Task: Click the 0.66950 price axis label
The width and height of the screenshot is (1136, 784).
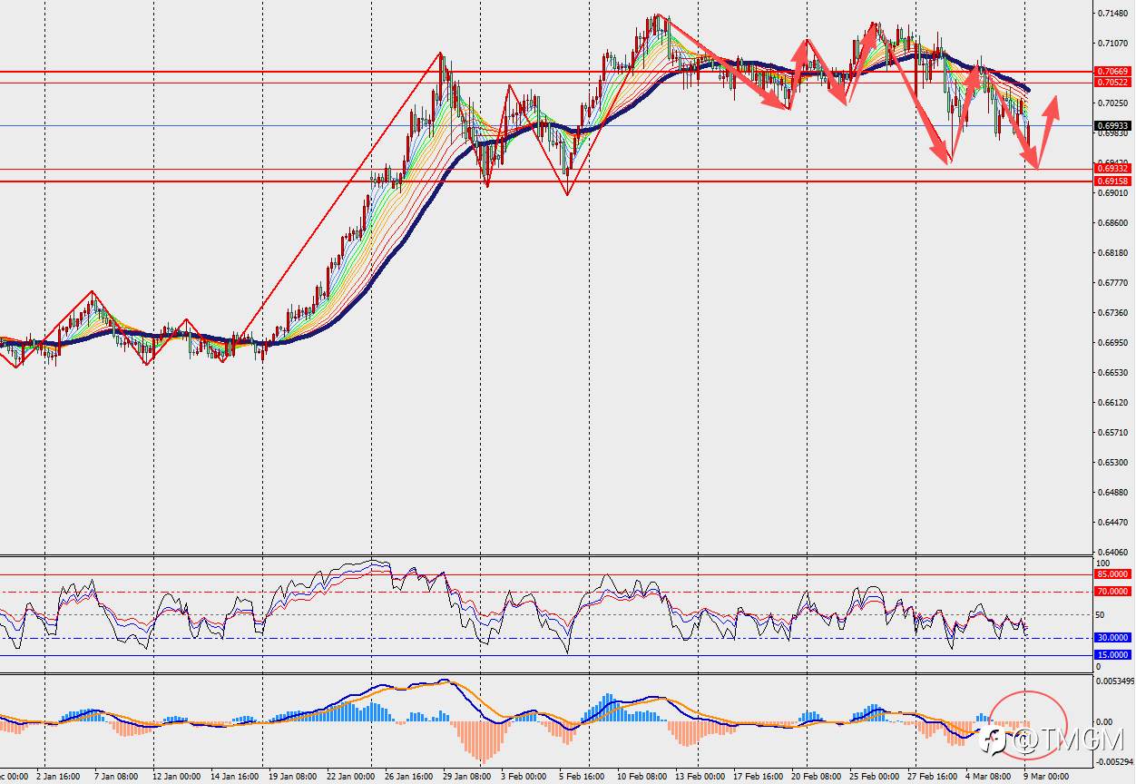Action: [1112, 343]
